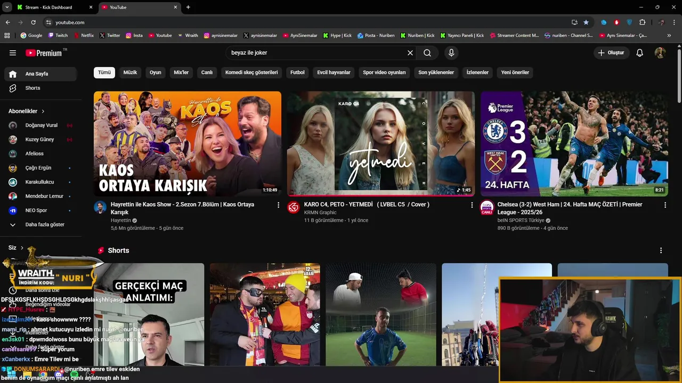Switch to Stream - Kick Dashboard tab

click(48, 7)
